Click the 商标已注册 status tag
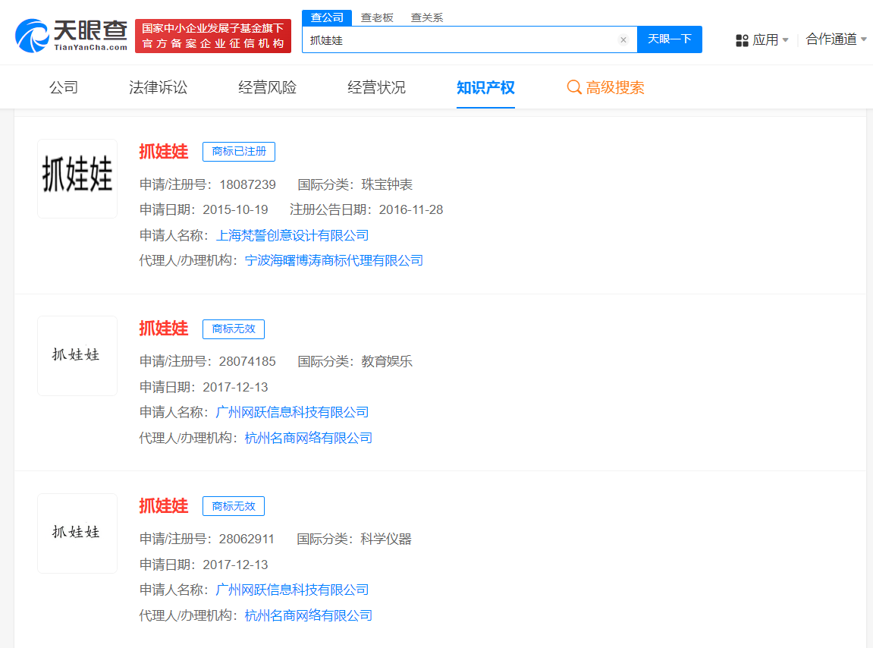 [x=239, y=151]
